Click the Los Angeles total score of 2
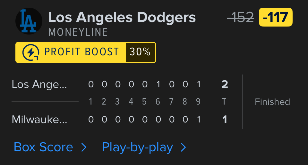The image size is (308, 165). pyautogui.click(x=225, y=84)
